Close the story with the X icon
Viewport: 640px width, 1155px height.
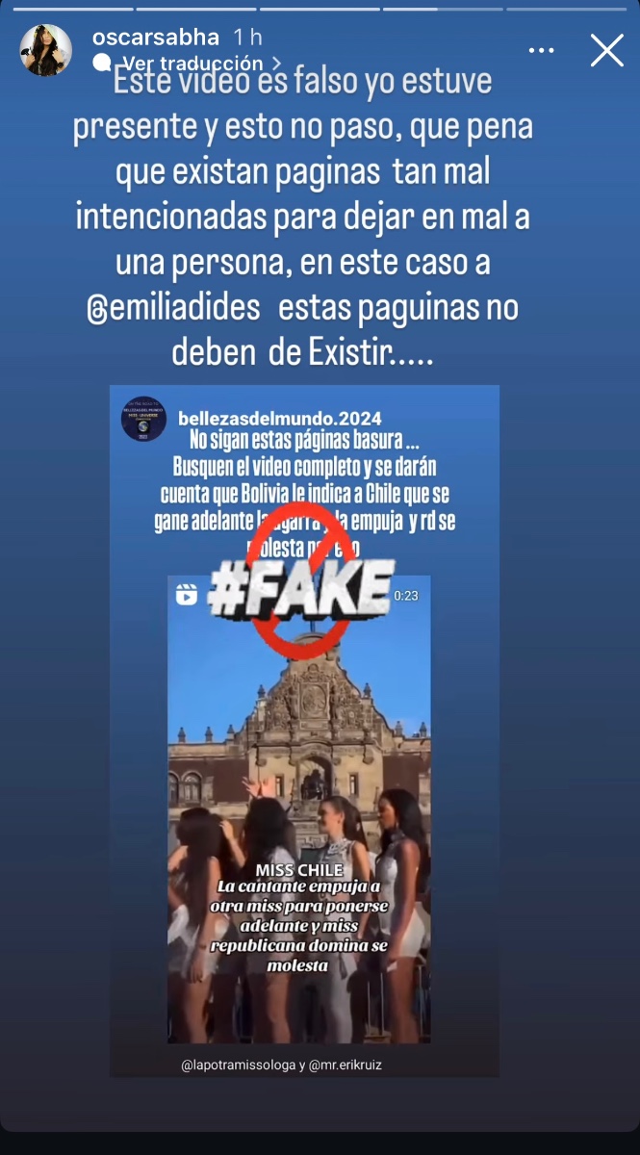(x=606, y=50)
